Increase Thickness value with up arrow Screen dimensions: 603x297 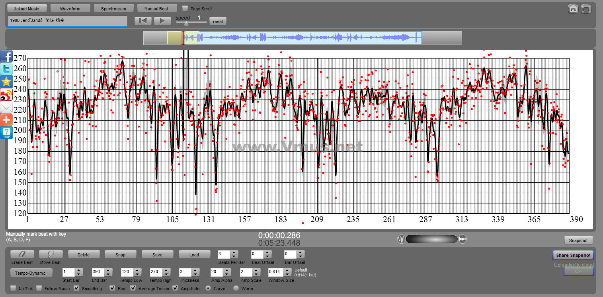pos(195,270)
